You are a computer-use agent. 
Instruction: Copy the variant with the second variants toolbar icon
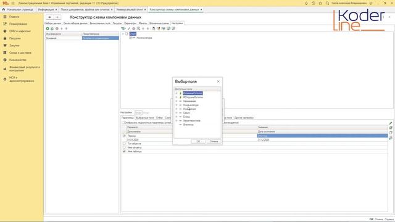point(52,29)
